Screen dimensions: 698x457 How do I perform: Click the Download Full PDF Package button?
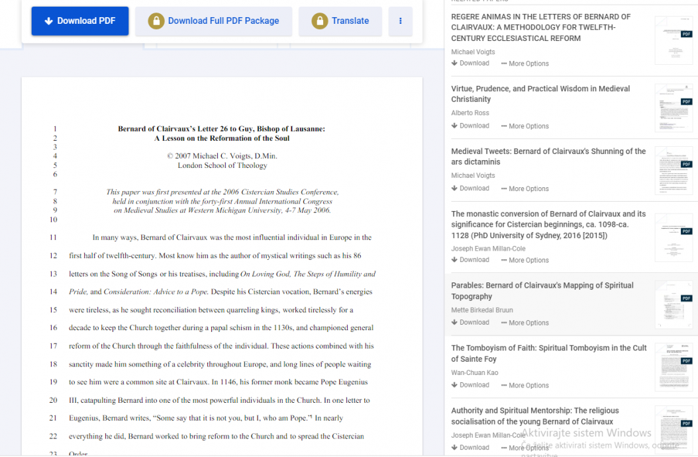pyautogui.click(x=214, y=21)
